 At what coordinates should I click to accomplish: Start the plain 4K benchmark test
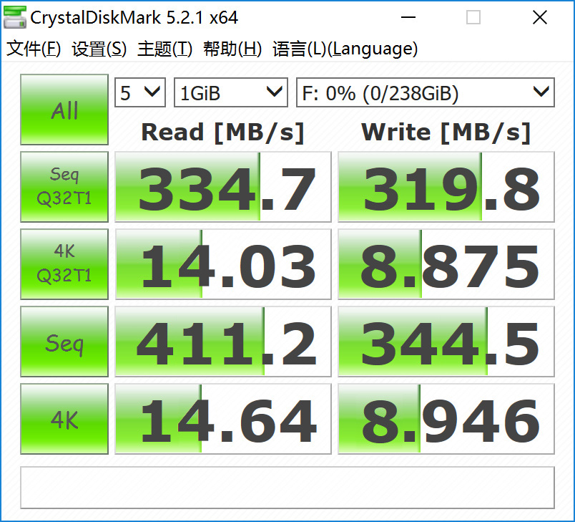64,419
